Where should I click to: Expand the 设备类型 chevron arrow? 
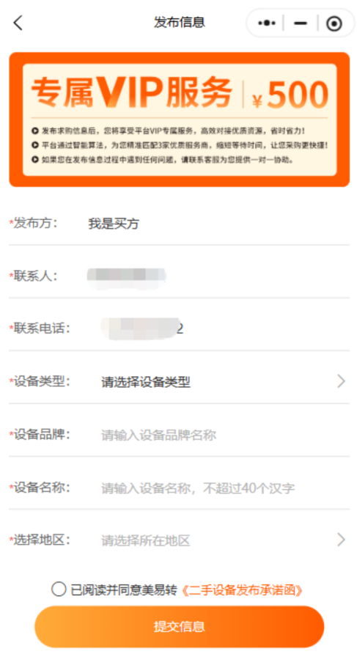[x=341, y=381]
